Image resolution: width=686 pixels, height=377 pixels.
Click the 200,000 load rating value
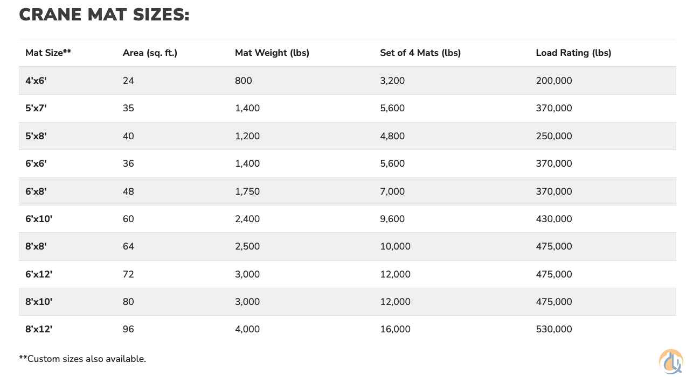click(x=554, y=81)
